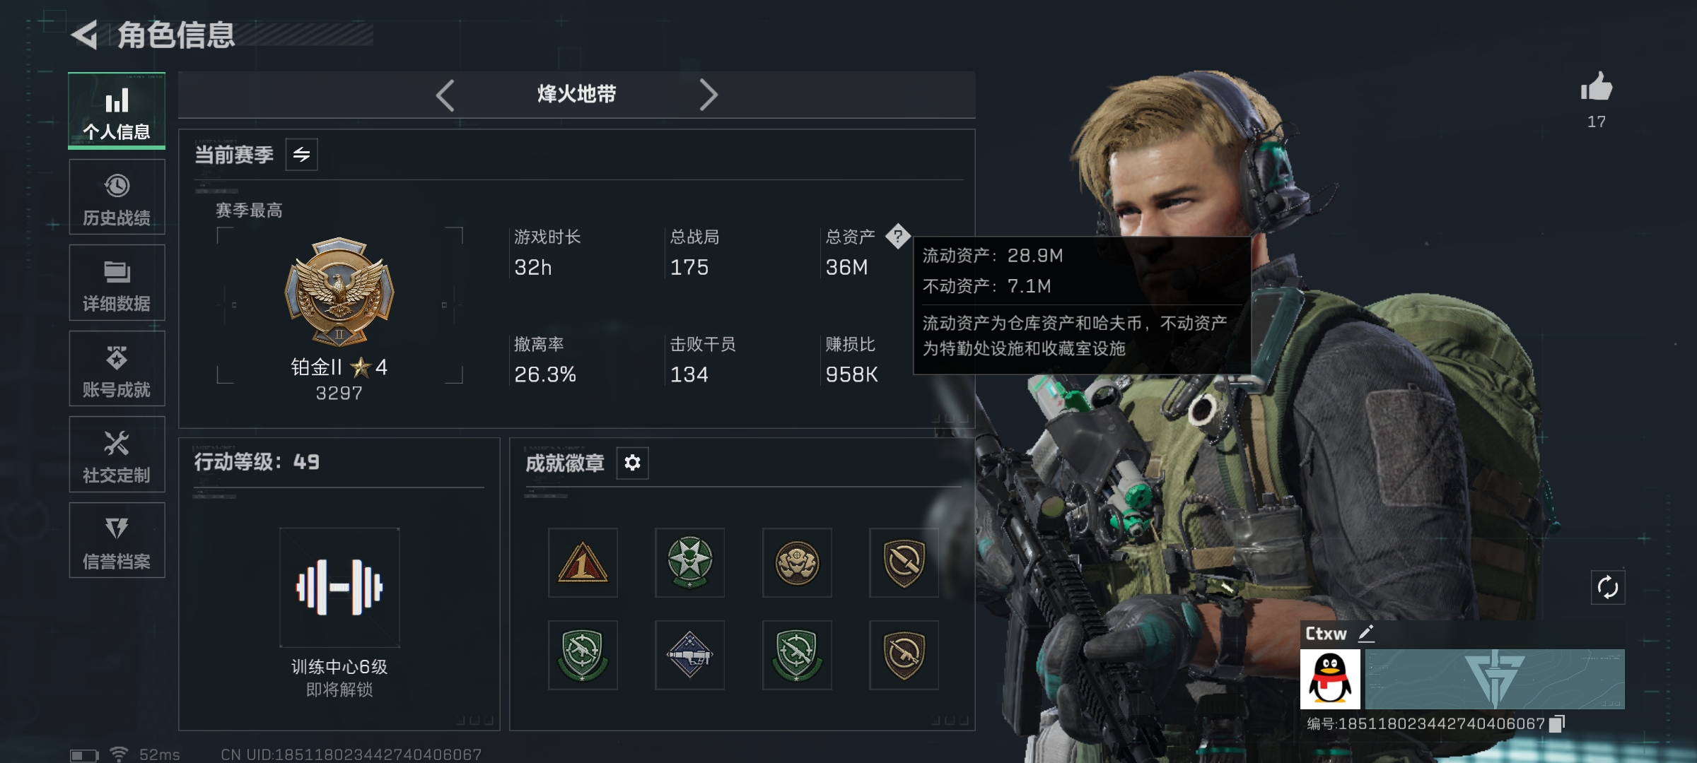The height and width of the screenshot is (763, 1697).
Task: Go to next mode with right chevron
Action: click(708, 95)
